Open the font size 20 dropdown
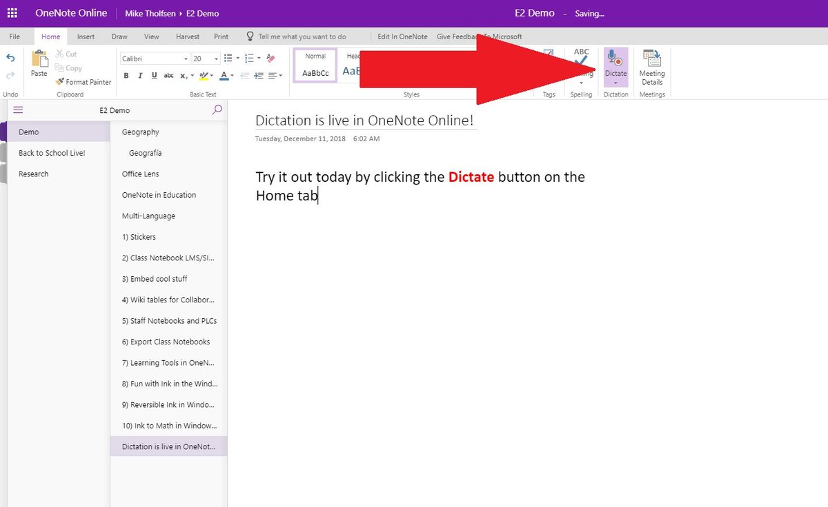Screen dimensions: 828x507 click(216, 59)
